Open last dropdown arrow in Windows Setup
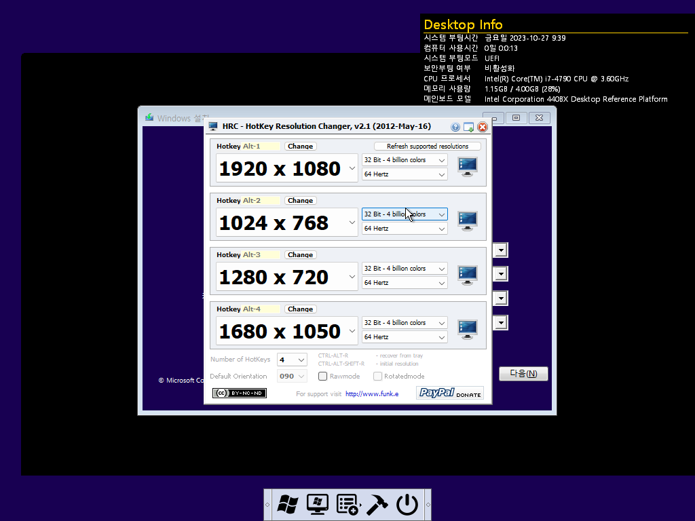This screenshot has width=695, height=521. pos(501,322)
